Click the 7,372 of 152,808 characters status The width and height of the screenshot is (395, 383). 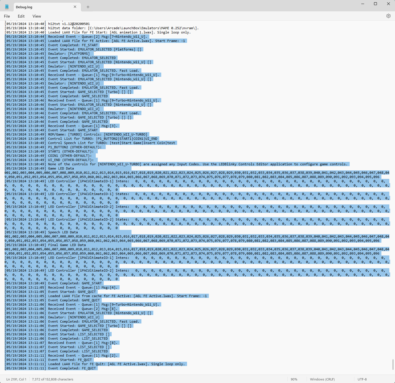[x=53, y=379]
